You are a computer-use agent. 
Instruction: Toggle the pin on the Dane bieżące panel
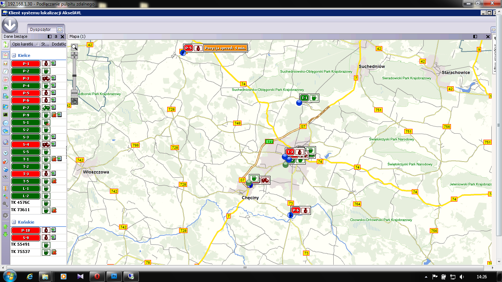(56, 37)
